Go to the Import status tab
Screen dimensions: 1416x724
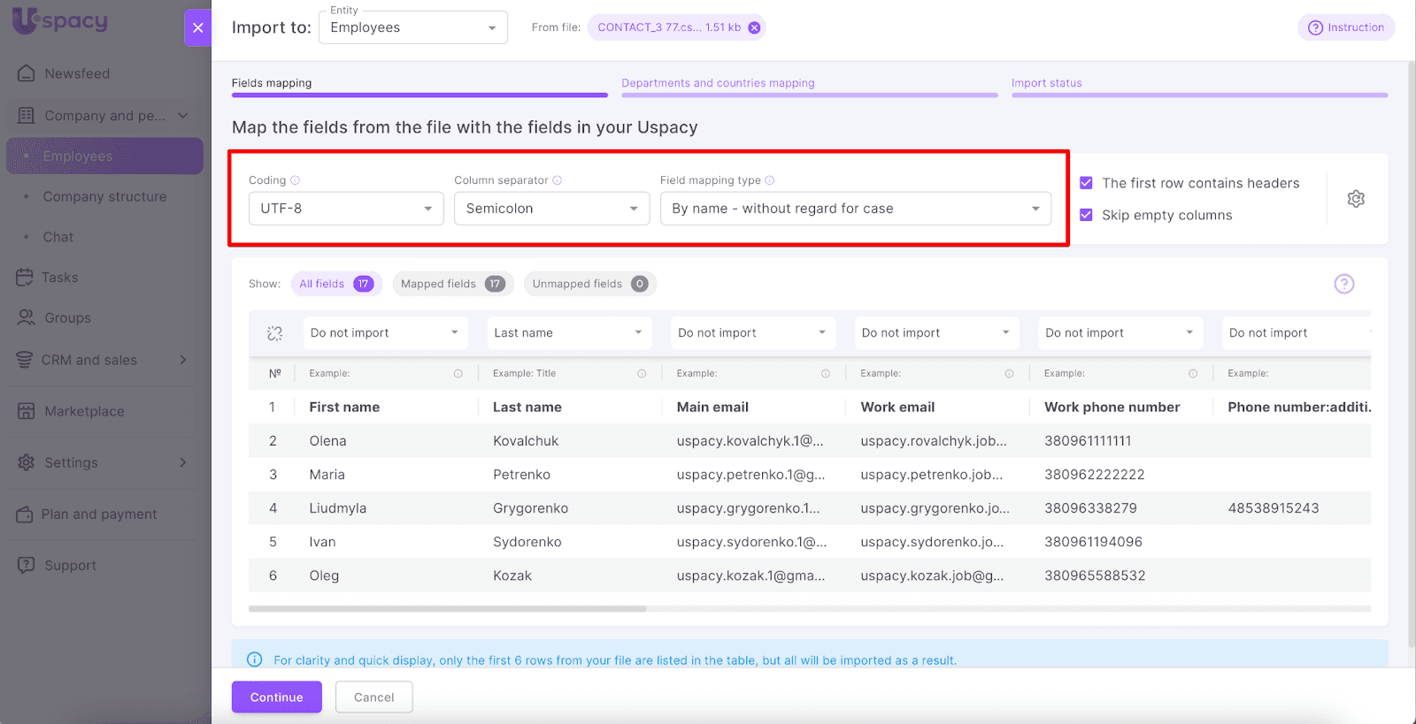[1046, 83]
